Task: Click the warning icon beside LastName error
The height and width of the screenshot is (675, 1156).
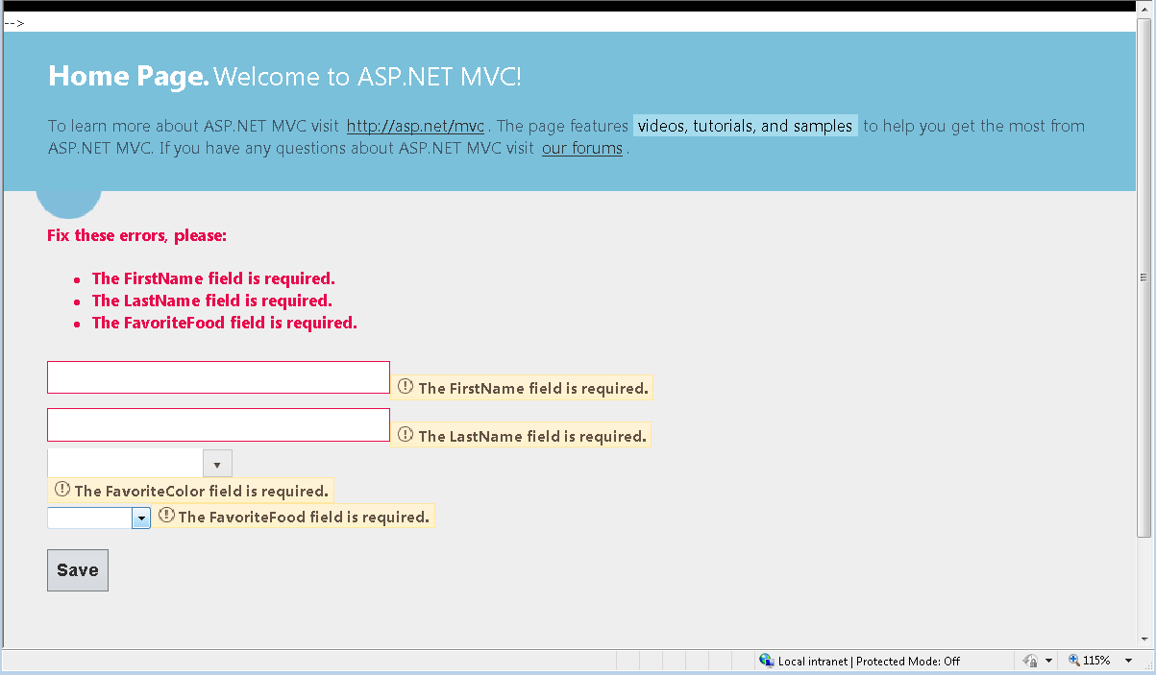Action: pos(406,434)
